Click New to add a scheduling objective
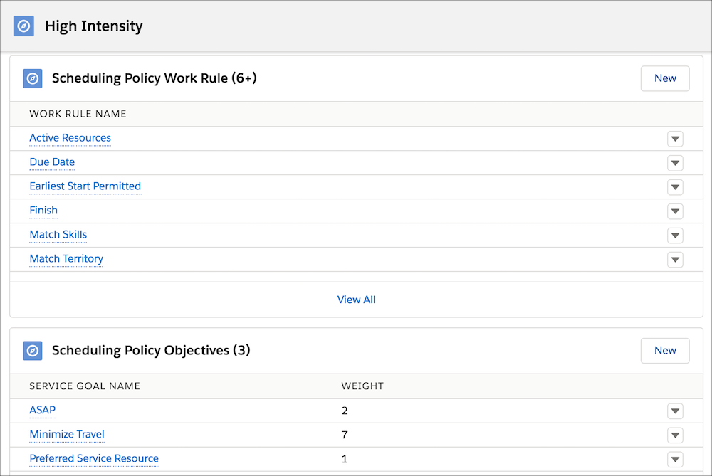The image size is (712, 476). [664, 350]
